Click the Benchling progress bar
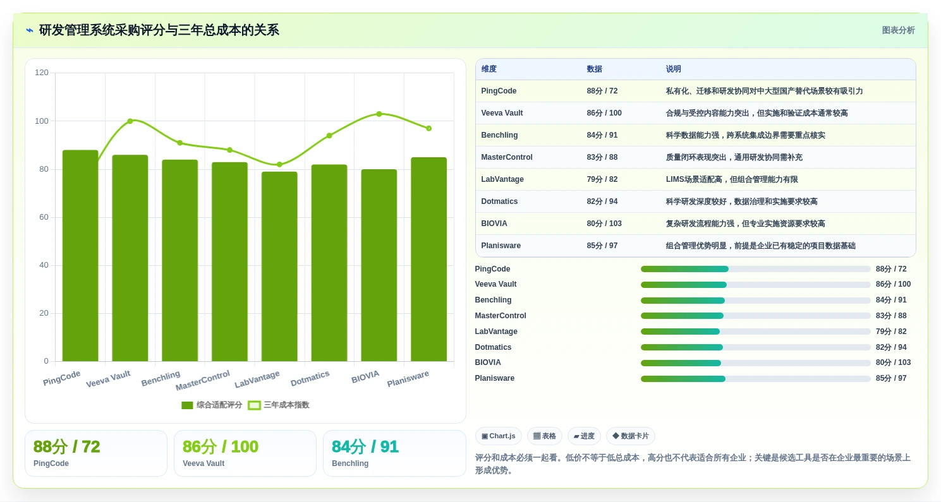The image size is (941, 502). tap(756, 301)
